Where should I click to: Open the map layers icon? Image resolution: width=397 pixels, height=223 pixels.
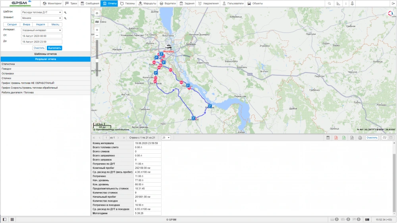pos(97,22)
